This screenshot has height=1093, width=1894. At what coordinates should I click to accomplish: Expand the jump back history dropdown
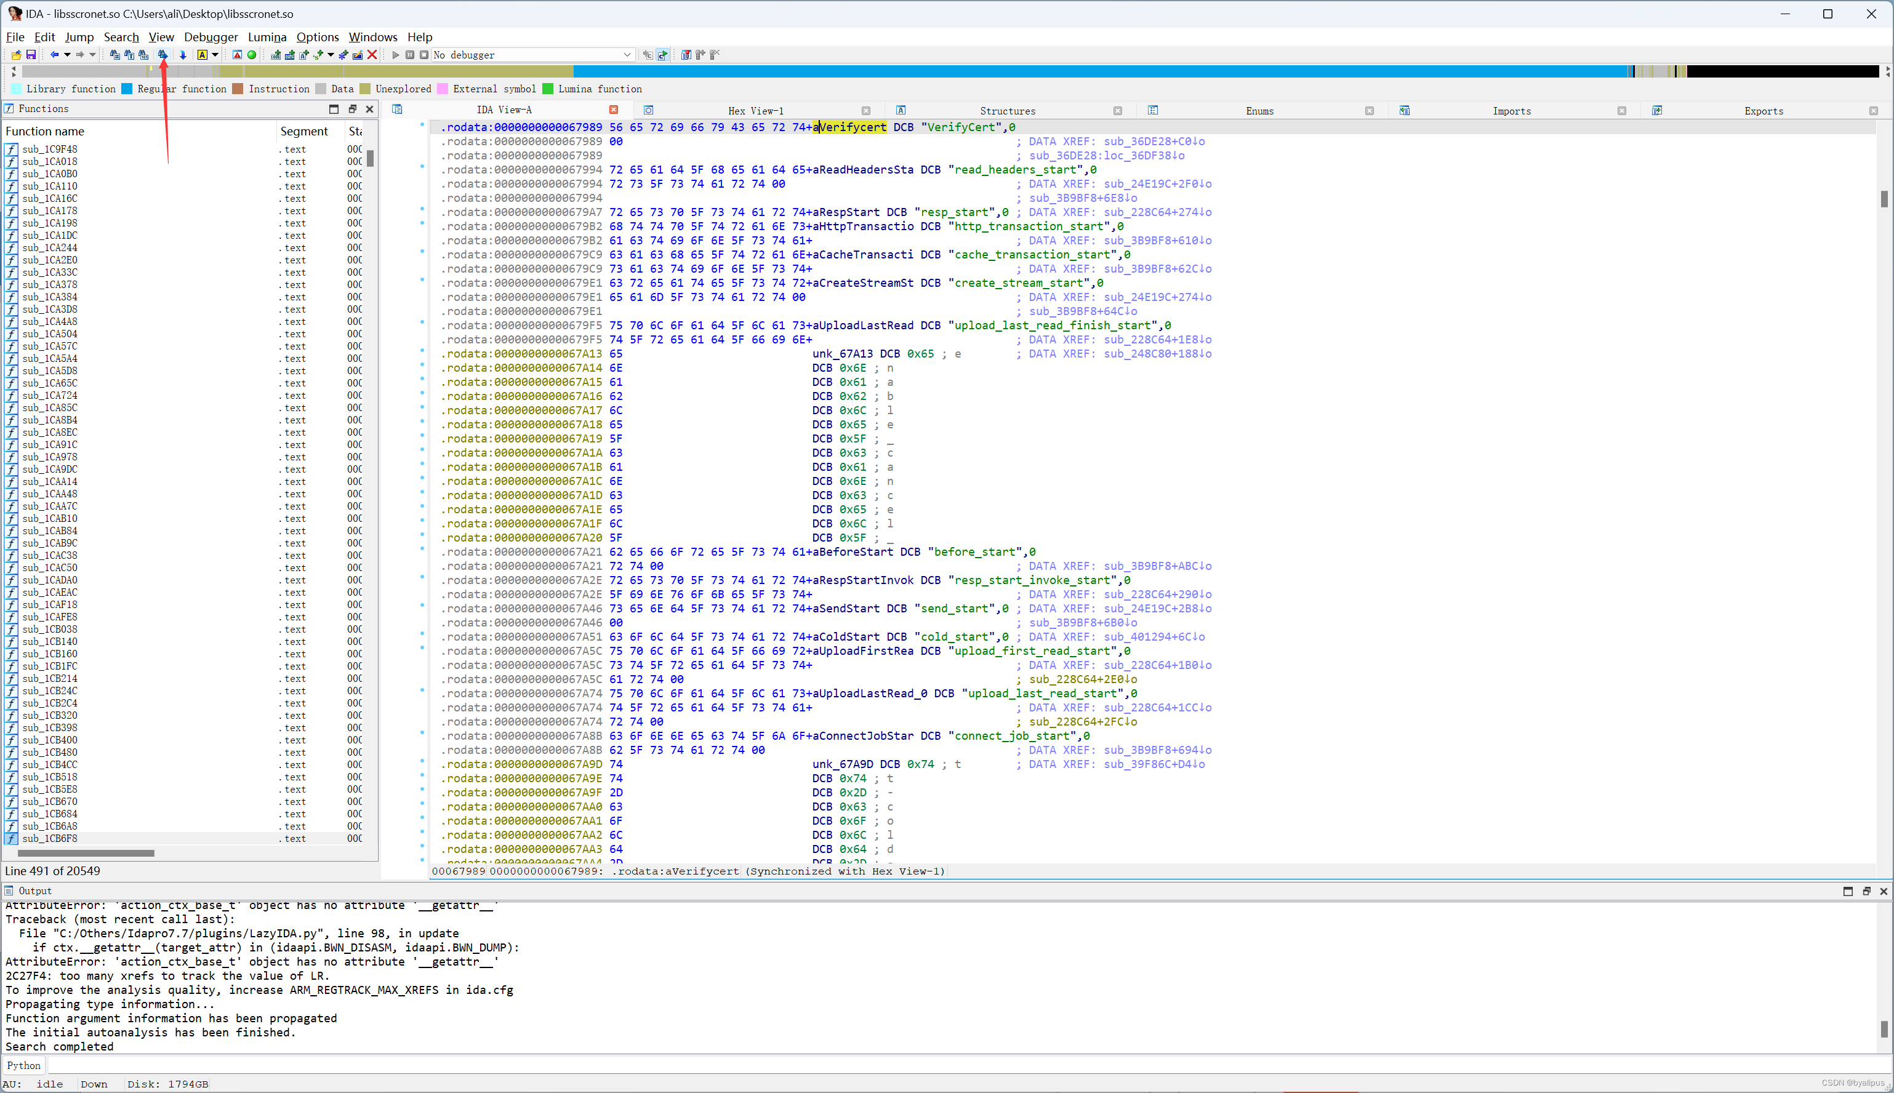67,55
